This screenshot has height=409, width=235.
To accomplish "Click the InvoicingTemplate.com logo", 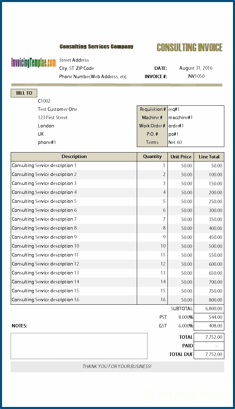I will [x=33, y=63].
